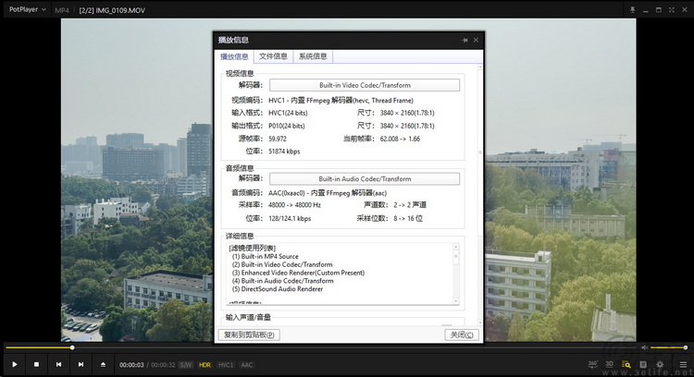The width and height of the screenshot is (694, 377).
Task: Toggle the HDR indicator
Action: click(204, 365)
